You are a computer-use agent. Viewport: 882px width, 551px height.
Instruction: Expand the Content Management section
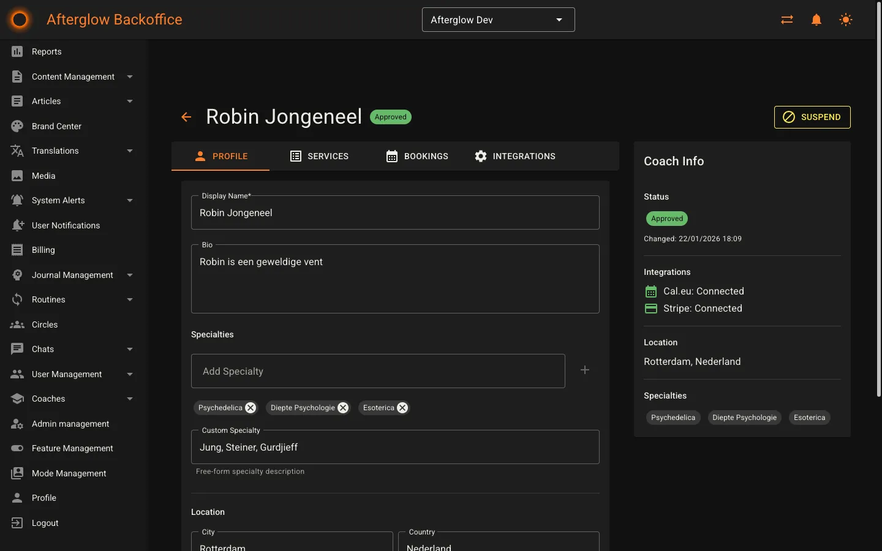pos(129,77)
